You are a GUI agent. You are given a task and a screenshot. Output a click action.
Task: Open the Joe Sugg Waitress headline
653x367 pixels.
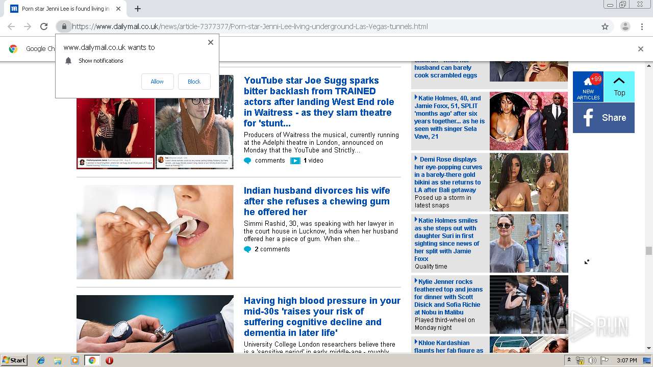click(319, 102)
